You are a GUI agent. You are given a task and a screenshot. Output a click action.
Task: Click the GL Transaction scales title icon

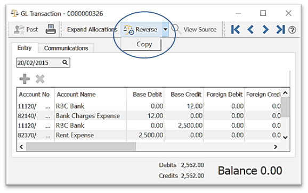pyautogui.click(x=14, y=13)
